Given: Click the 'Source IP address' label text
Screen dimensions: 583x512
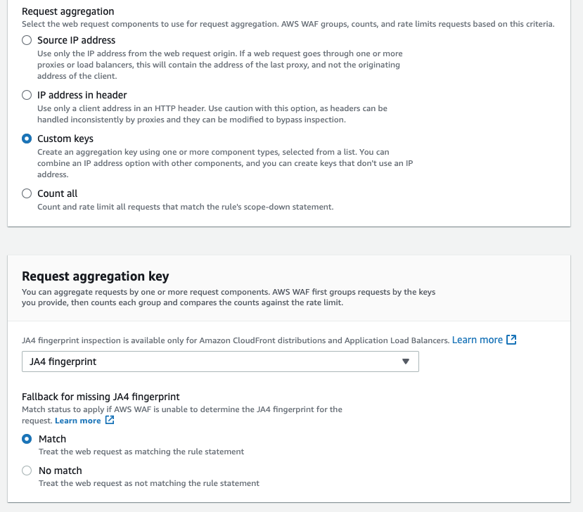Looking at the screenshot, I should coord(76,40).
